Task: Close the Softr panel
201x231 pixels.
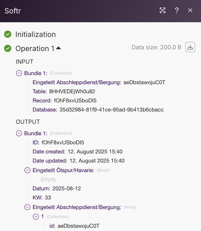Action: (x=190, y=10)
